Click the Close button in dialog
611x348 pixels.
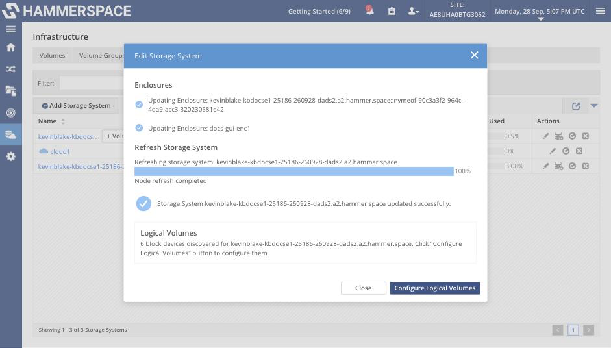(x=363, y=288)
